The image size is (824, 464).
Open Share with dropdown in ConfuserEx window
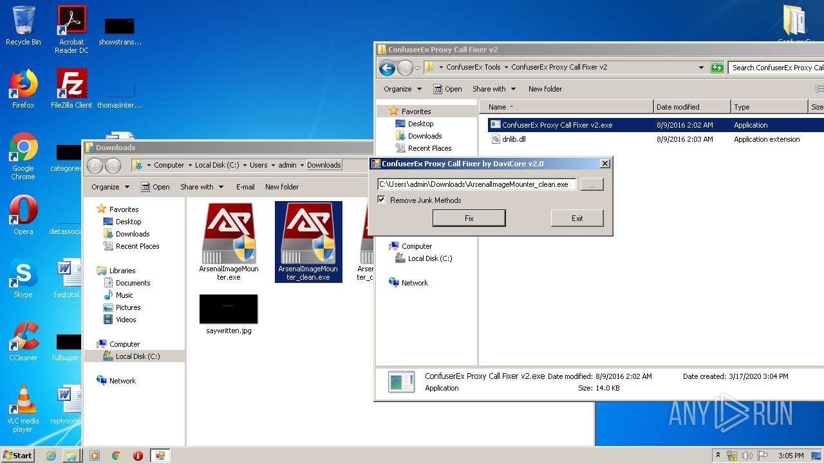tap(494, 89)
